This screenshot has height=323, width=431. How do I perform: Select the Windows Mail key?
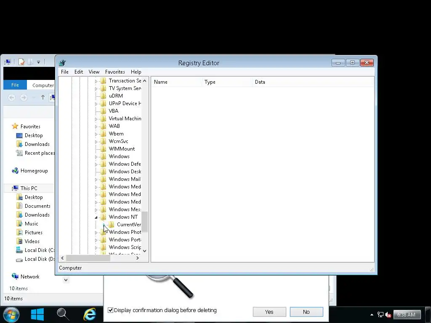[x=125, y=179]
